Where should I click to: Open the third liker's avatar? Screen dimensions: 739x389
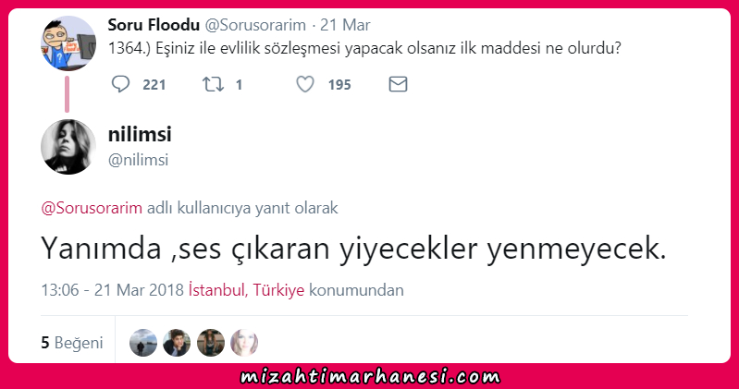(x=211, y=343)
